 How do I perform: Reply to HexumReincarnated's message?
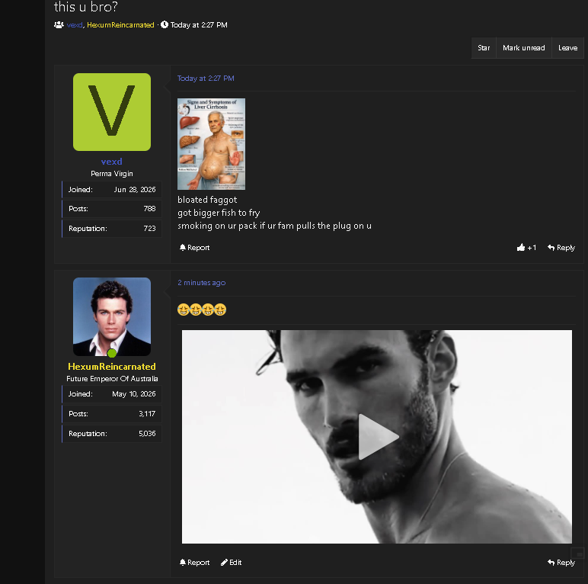[561, 562]
